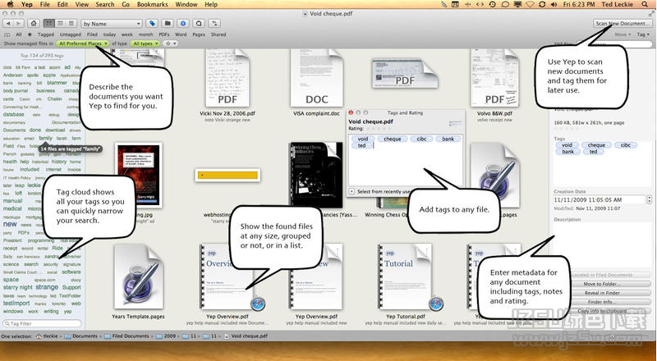
Task: Select the 'Shared' bookmark filter
Action: (x=218, y=34)
